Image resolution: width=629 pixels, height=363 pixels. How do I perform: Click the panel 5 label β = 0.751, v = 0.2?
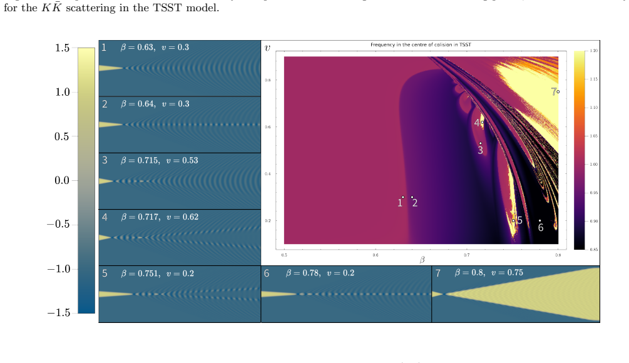click(157, 274)
